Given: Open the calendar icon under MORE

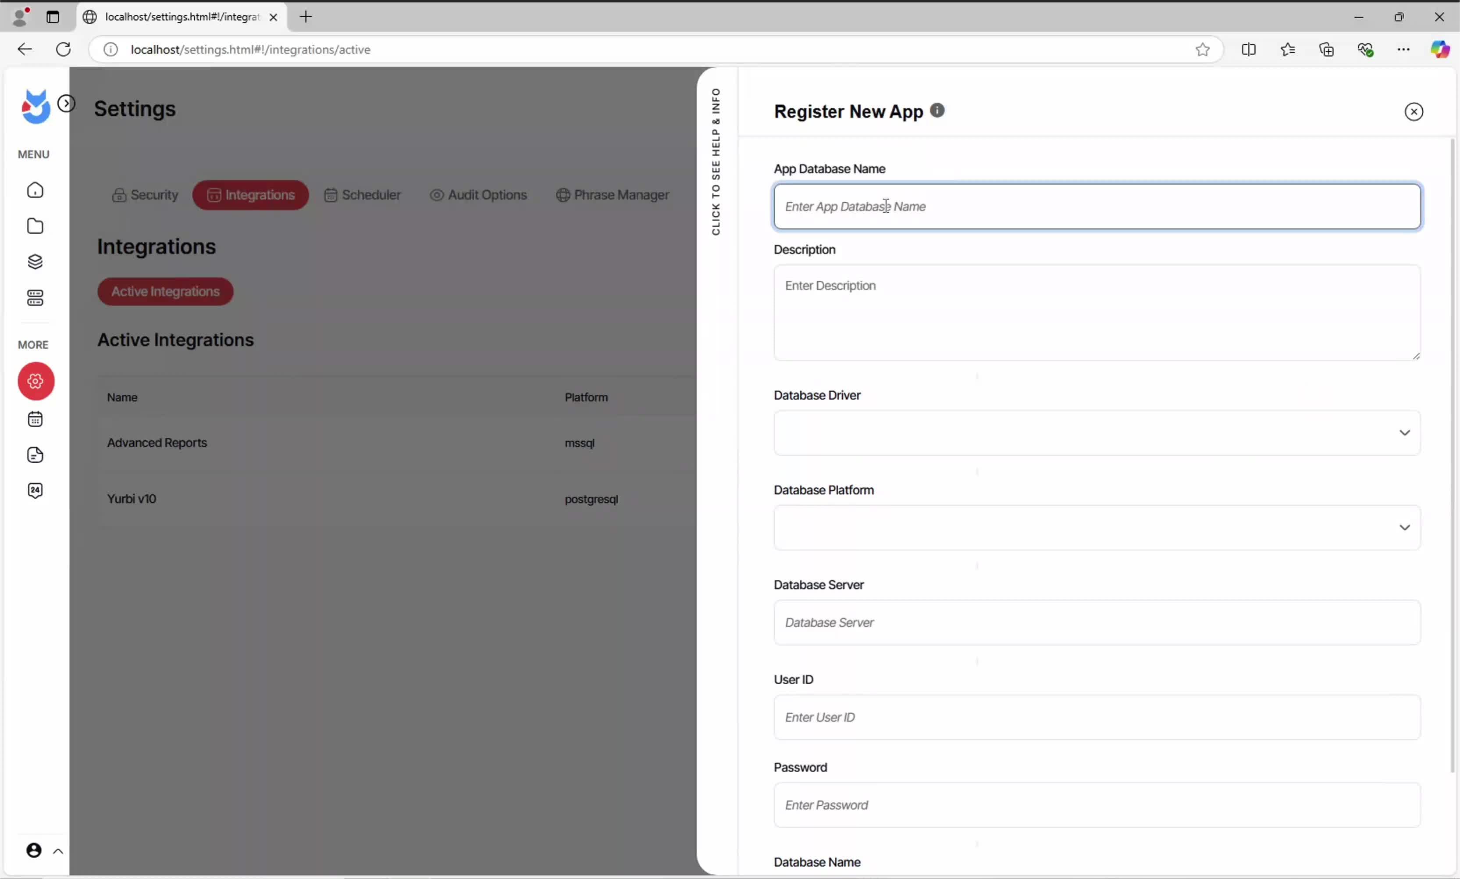Looking at the screenshot, I should coord(36,419).
